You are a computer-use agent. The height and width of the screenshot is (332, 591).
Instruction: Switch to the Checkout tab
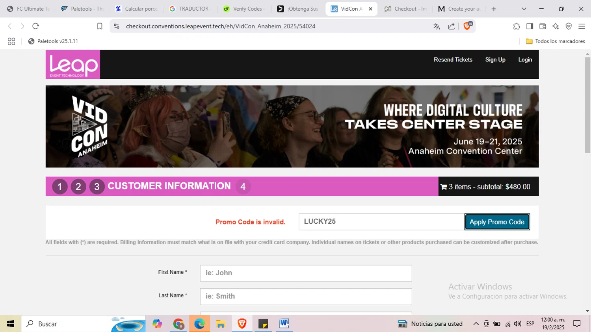(406, 9)
